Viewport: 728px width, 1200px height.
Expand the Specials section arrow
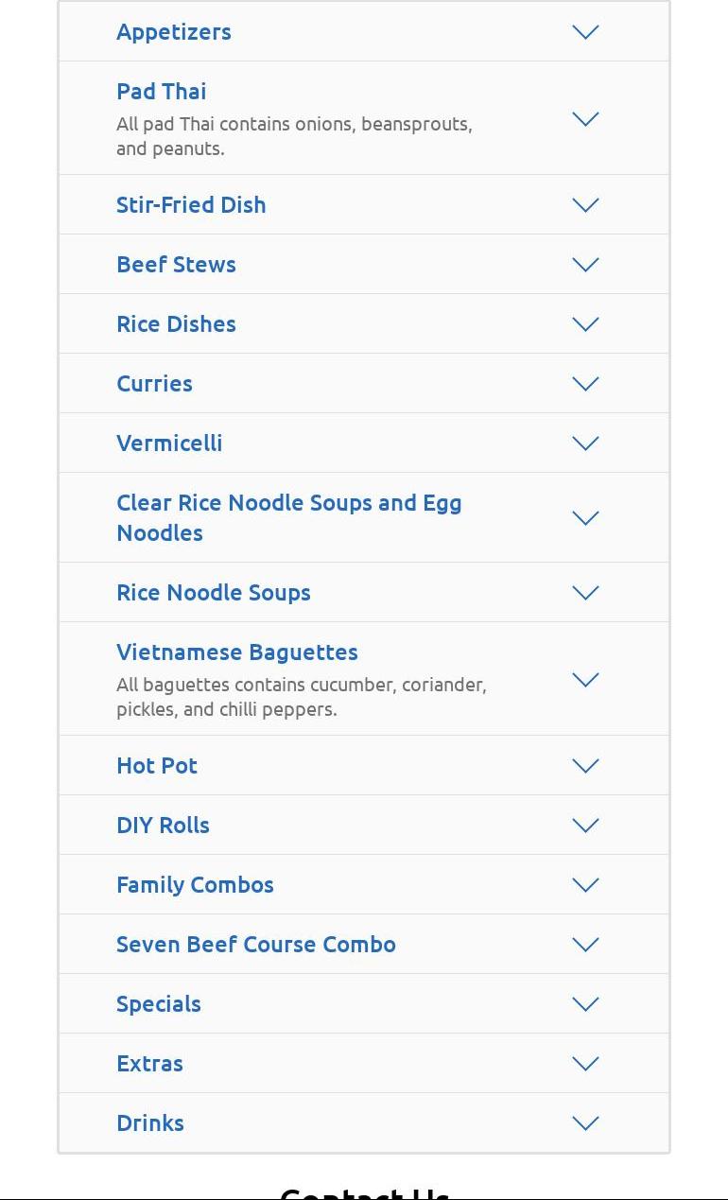(585, 1004)
